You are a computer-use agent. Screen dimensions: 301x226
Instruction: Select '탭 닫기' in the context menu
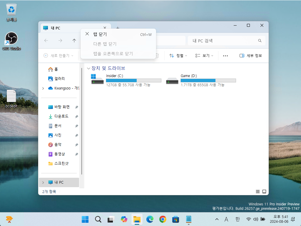point(118,34)
